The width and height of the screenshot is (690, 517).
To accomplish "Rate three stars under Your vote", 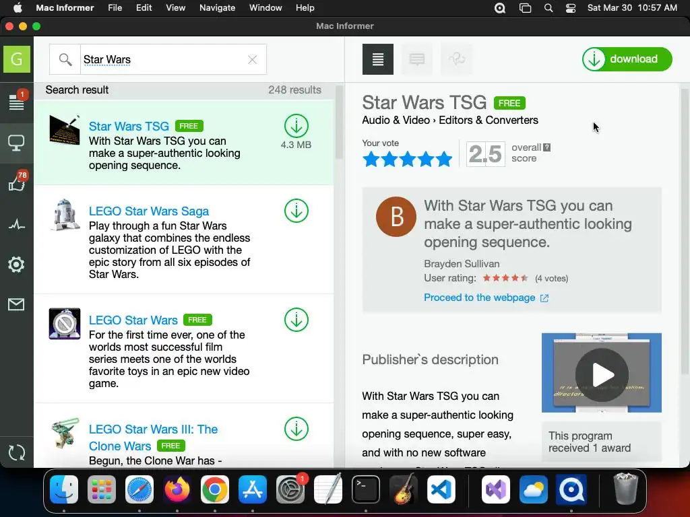I will [x=408, y=159].
